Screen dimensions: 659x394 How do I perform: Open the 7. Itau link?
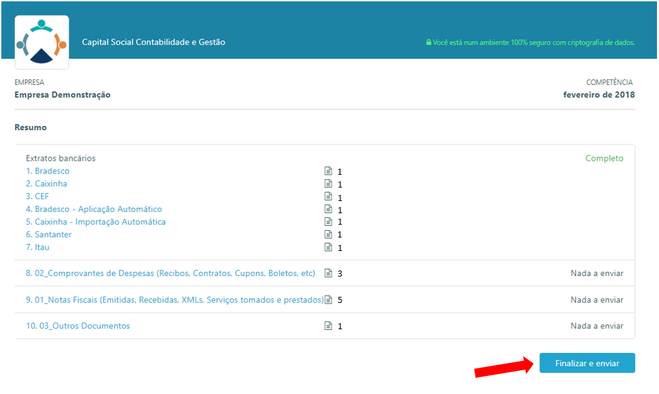click(x=37, y=247)
